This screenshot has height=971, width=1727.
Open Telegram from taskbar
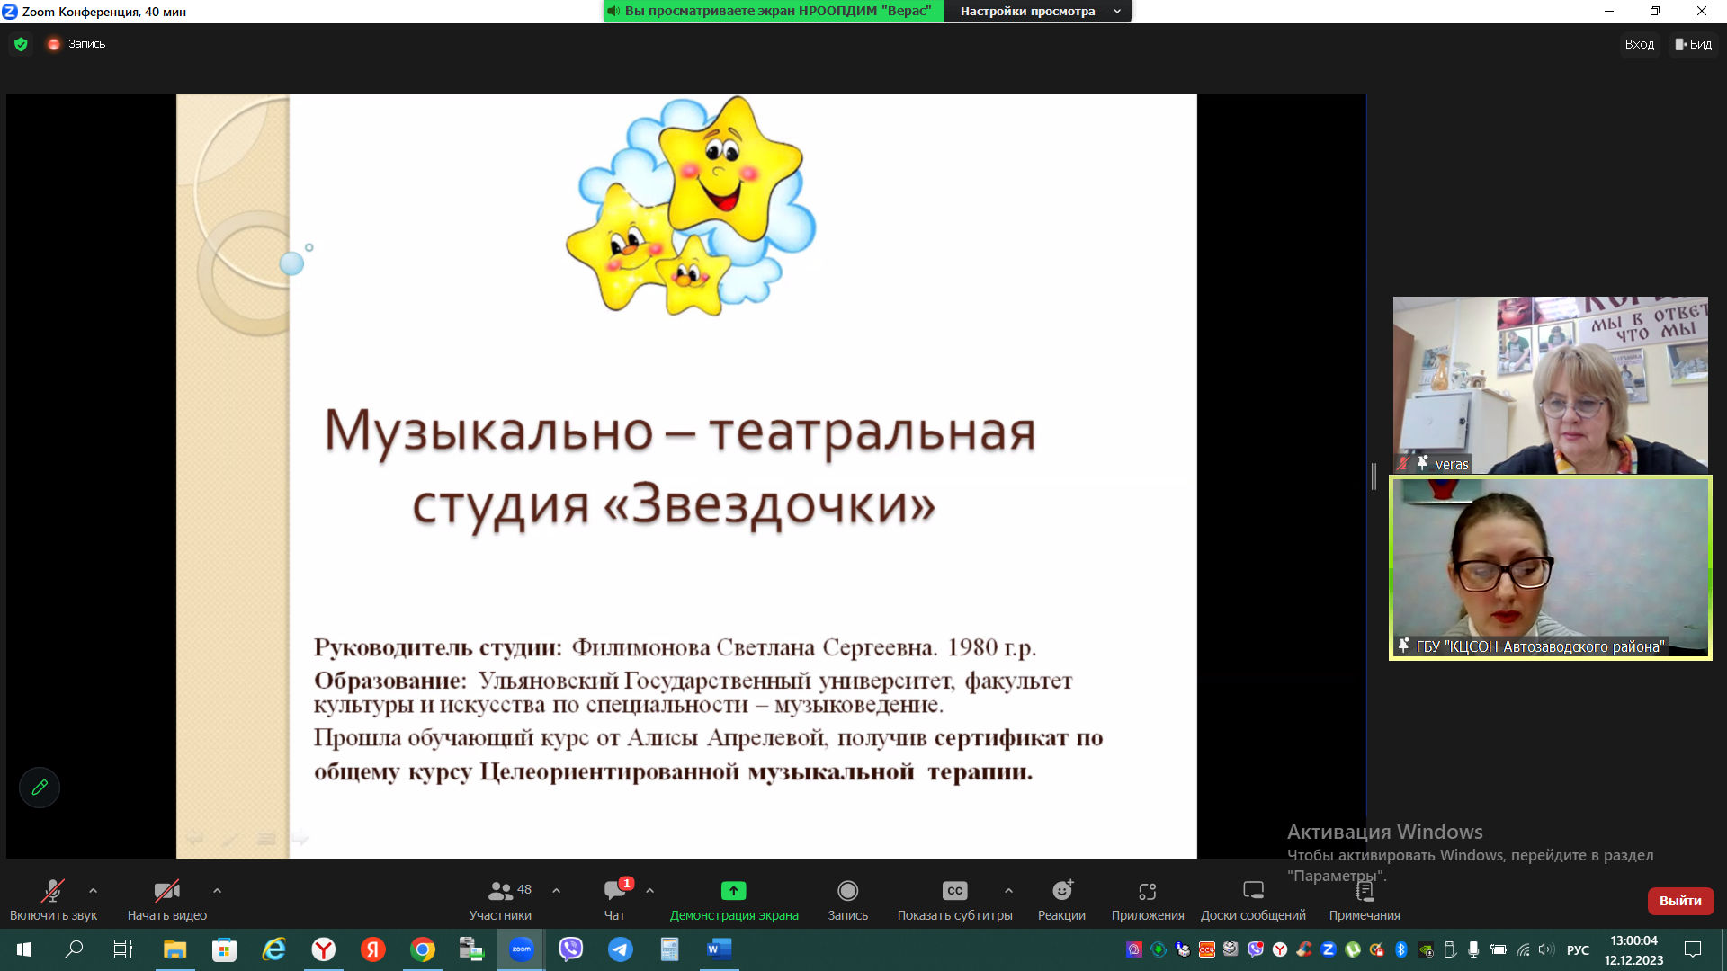tap(620, 949)
